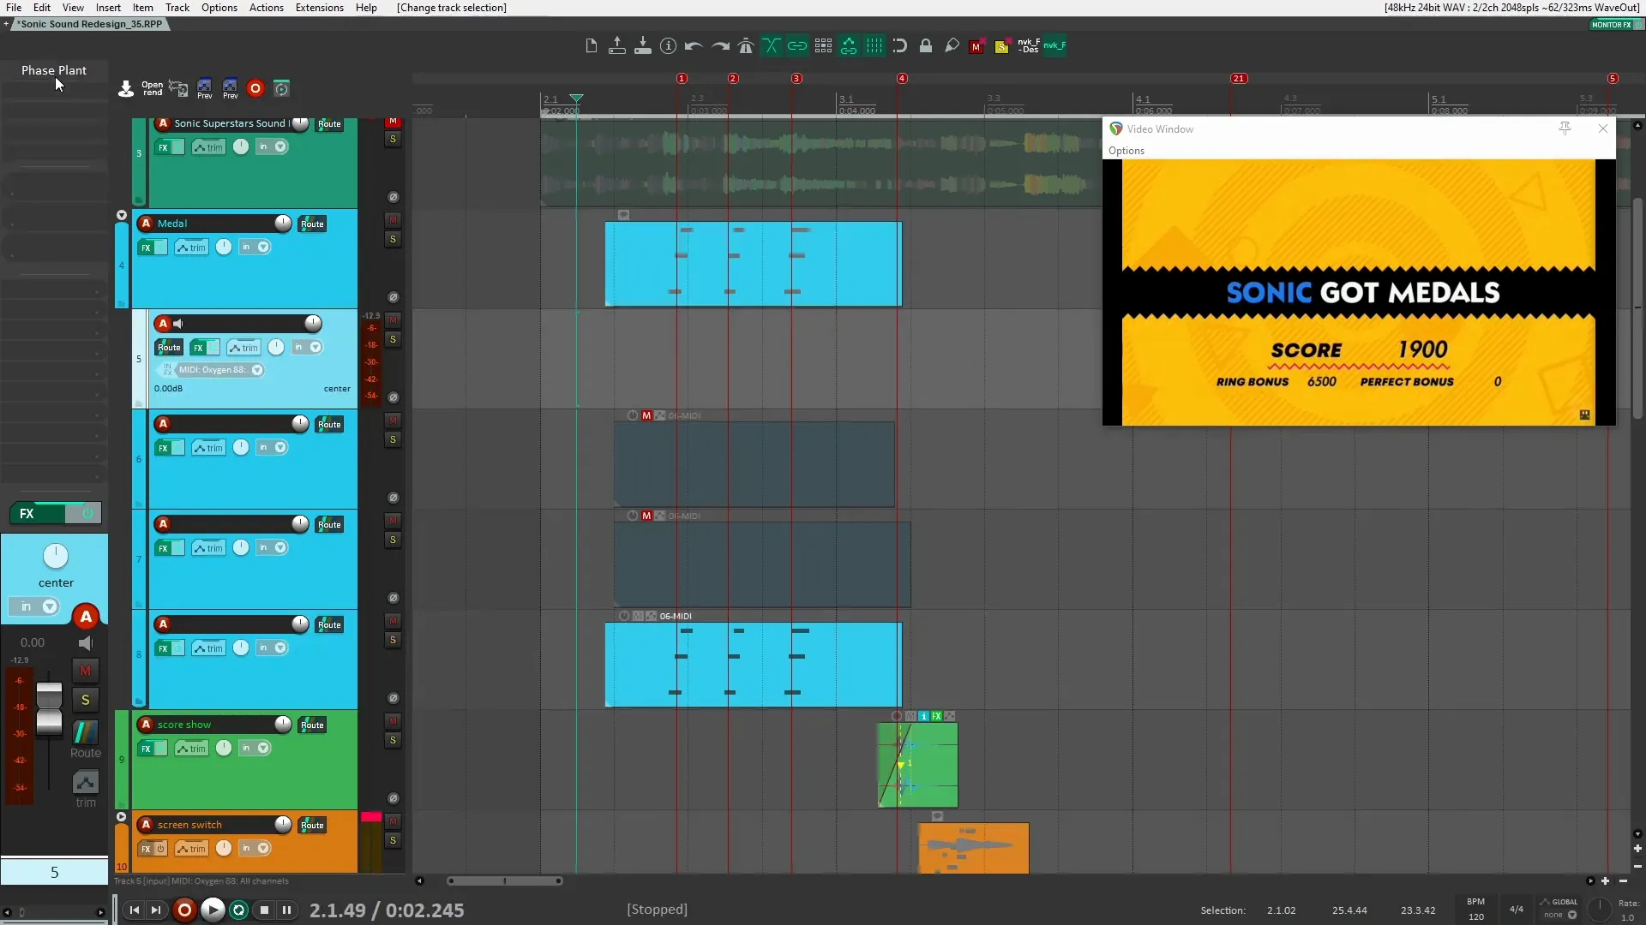This screenshot has height=925, width=1646.
Task: Toggle phase invert on the Medal track
Action: click(393, 297)
